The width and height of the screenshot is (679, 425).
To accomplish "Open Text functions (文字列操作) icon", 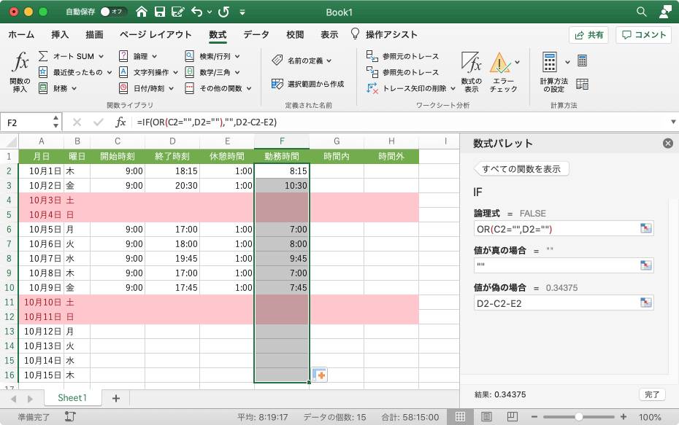I will [123, 72].
